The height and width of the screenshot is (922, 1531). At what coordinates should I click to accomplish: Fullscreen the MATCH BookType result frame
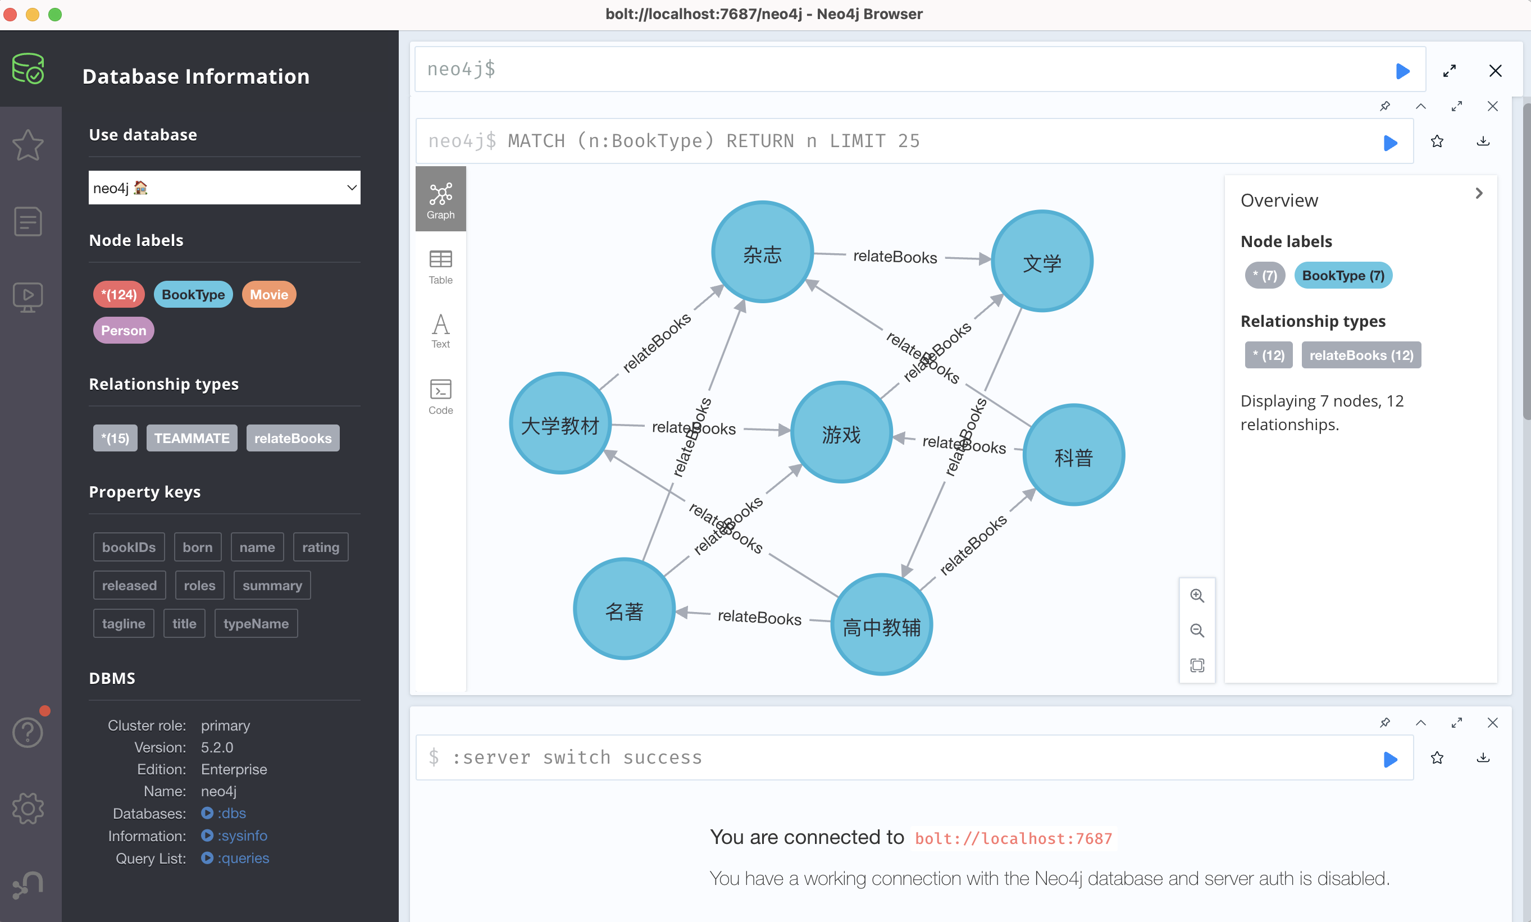[x=1456, y=106]
